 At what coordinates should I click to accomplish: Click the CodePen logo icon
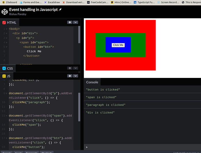(5, 12)
